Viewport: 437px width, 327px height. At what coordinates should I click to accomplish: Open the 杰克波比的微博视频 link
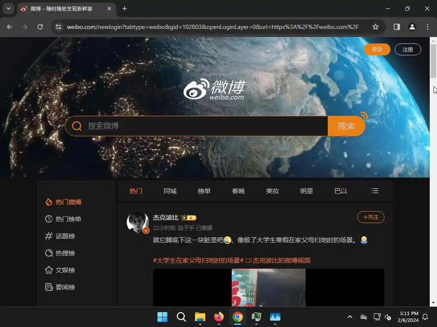[x=278, y=260]
